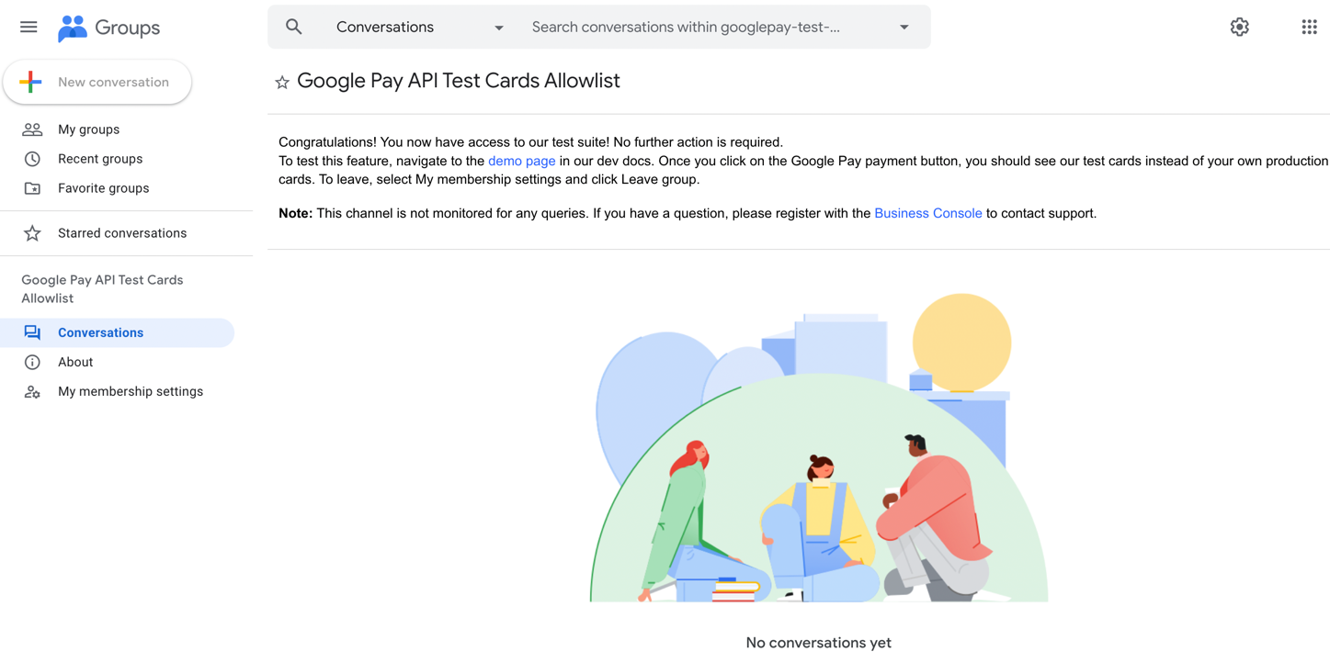Click the Google Groups logo

coord(108,28)
